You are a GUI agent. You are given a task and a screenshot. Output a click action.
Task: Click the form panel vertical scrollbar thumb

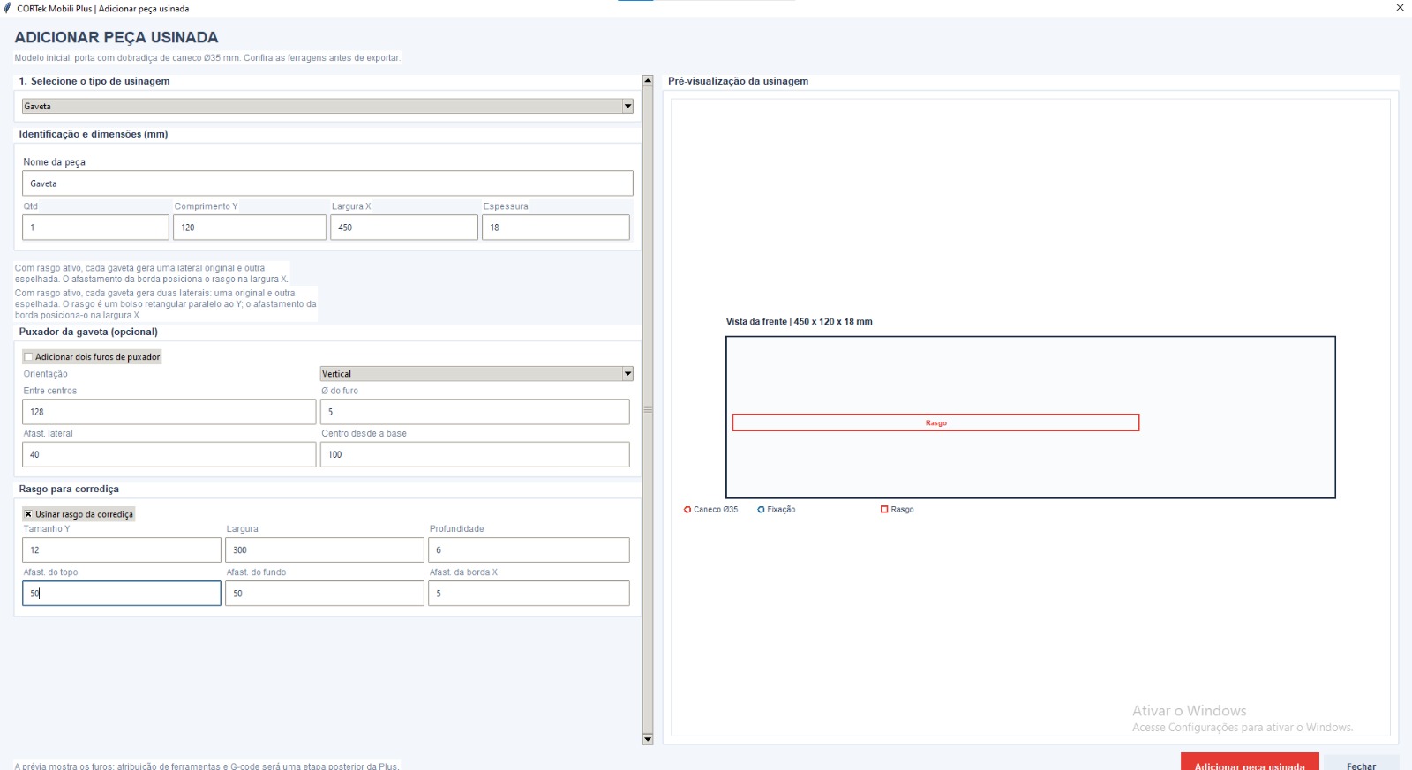[x=648, y=409]
